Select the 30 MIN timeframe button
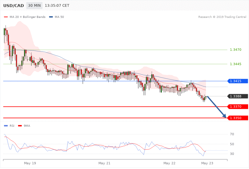 coord(35,6)
